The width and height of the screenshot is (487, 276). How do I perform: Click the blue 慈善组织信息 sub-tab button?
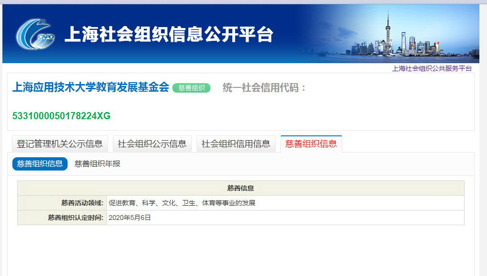point(40,163)
